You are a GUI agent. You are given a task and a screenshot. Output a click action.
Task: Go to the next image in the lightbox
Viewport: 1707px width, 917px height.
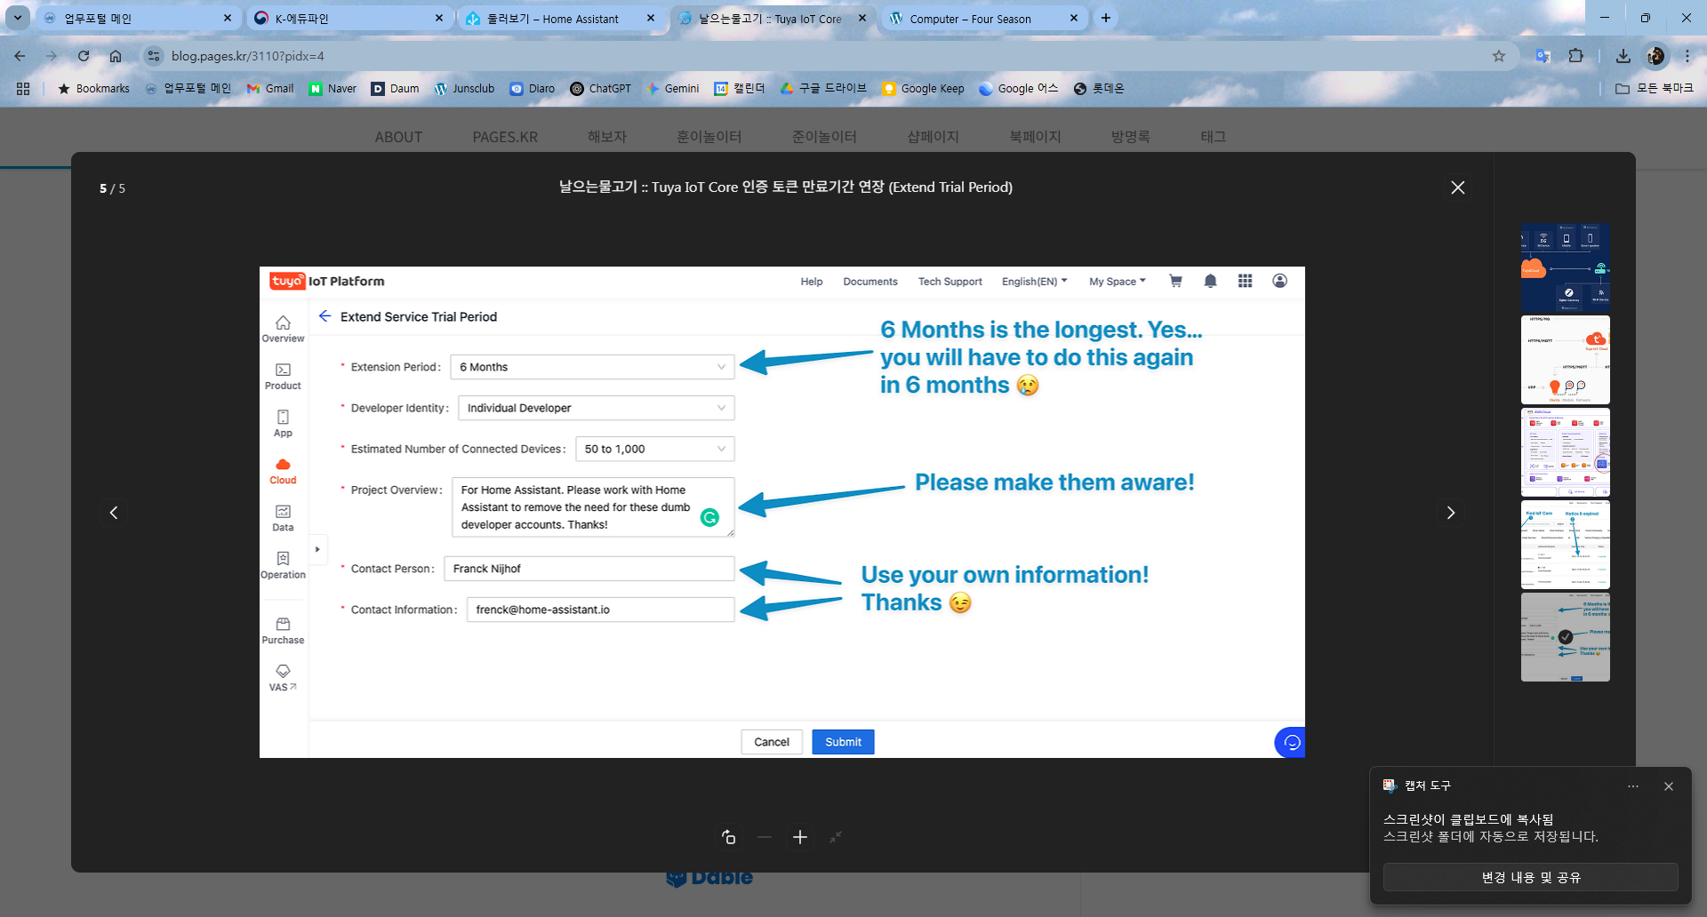point(1450,513)
